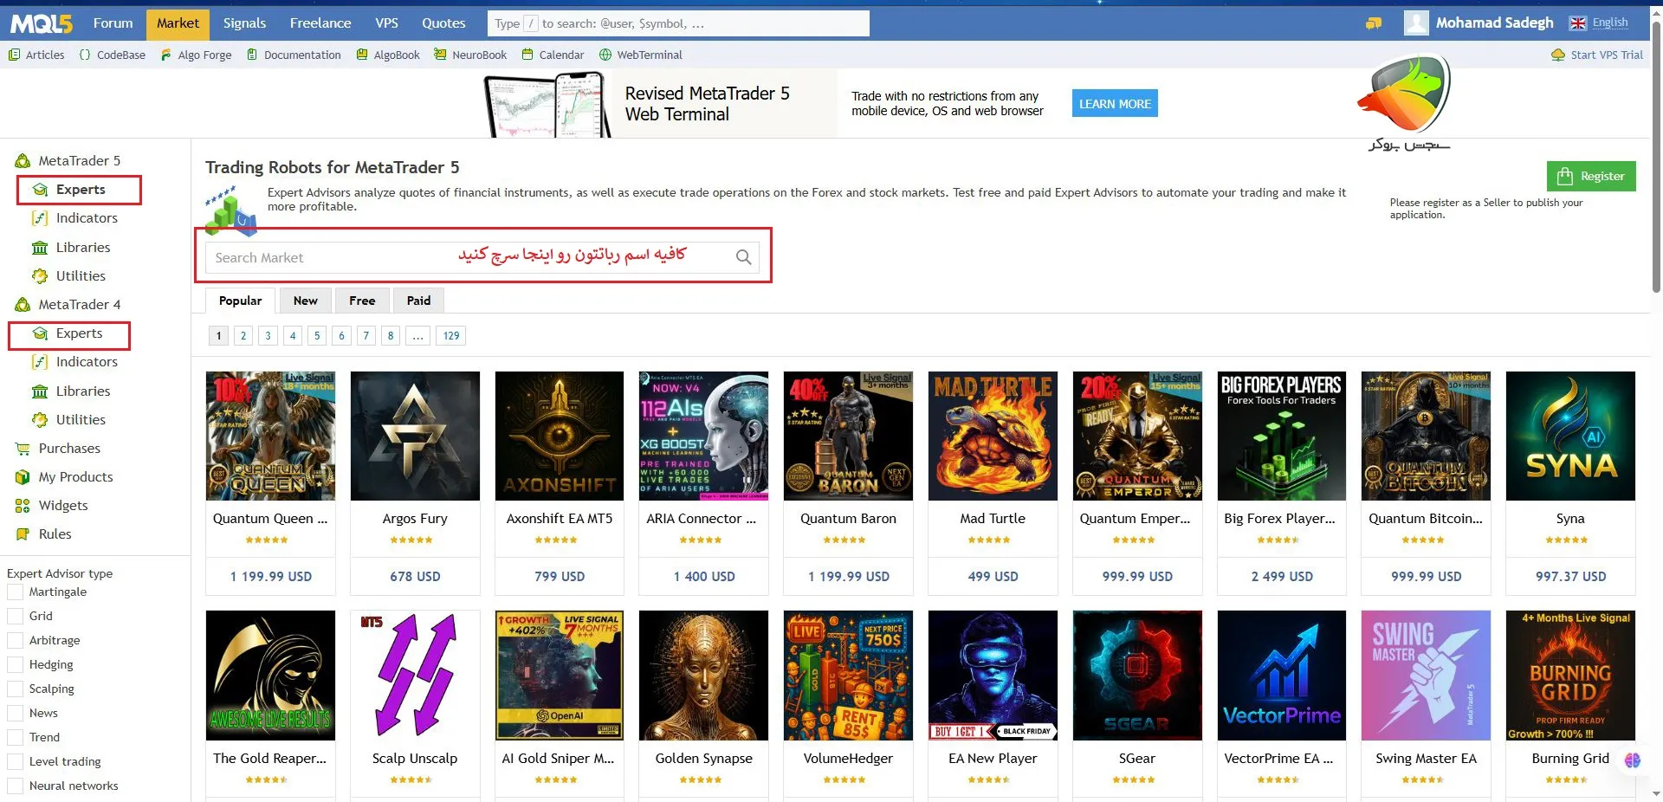
Task: Check the Neural networks filter
Action: click(15, 786)
